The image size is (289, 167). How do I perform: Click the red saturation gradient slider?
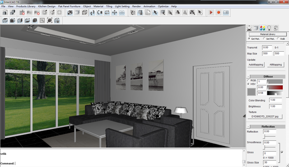275,87
